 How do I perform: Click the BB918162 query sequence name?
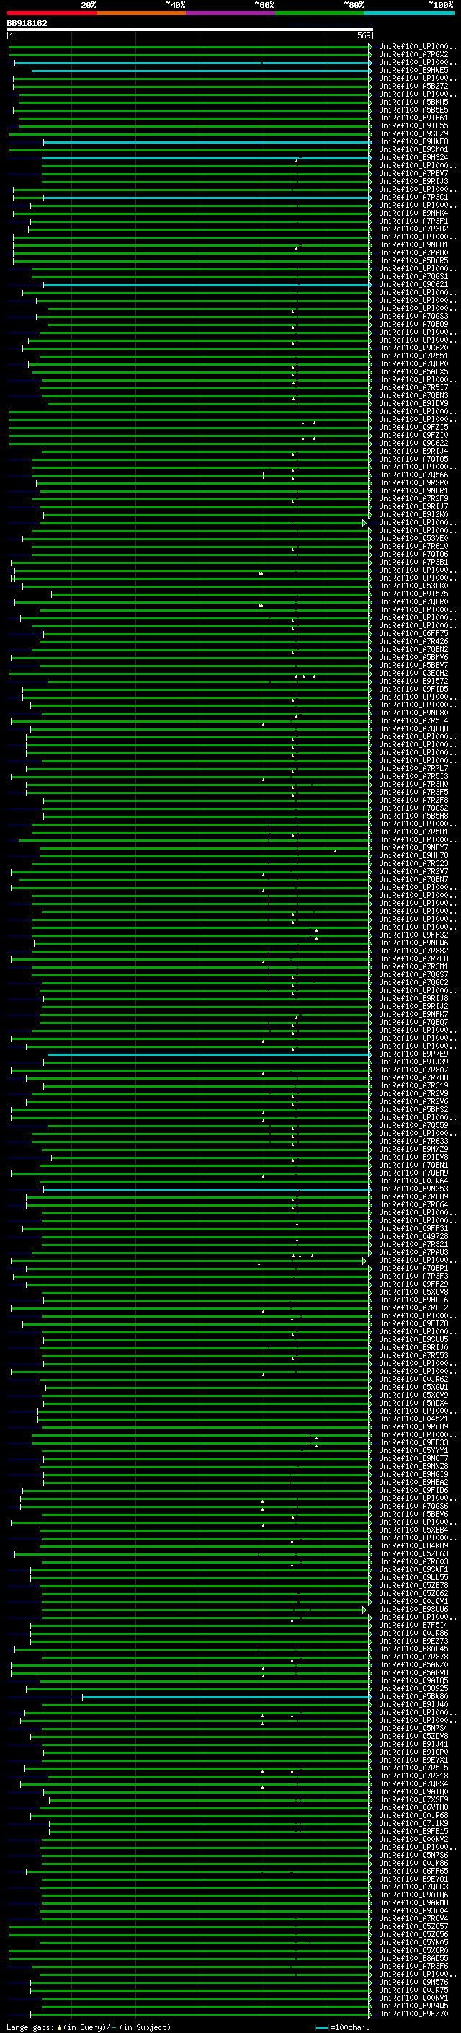[27, 23]
